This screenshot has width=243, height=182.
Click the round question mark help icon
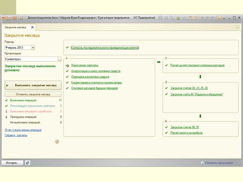57,142
